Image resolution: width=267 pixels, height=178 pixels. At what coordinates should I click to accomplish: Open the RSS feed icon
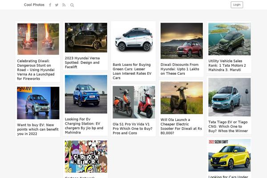tap(64, 5)
